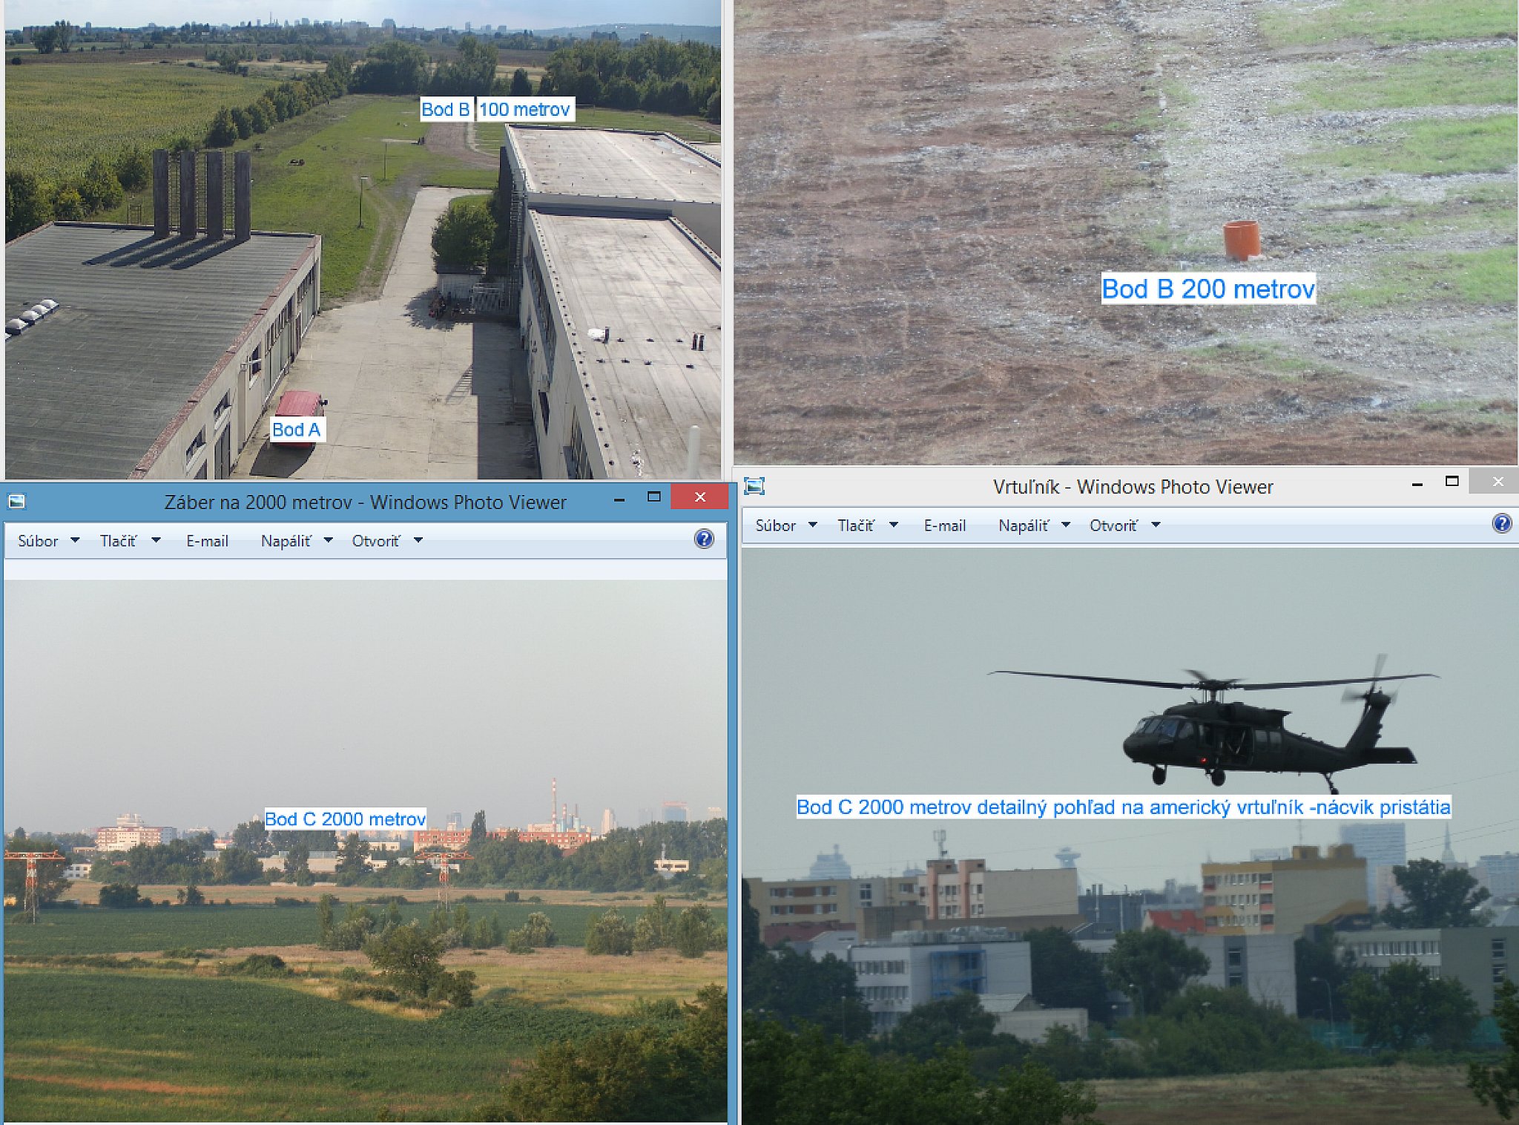Click the 'Bod A' label on aerial photo
This screenshot has width=1519, height=1125.
(x=296, y=430)
